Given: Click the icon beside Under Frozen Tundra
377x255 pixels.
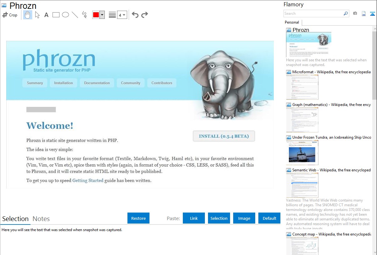Looking at the screenshot, I should point(289,137).
